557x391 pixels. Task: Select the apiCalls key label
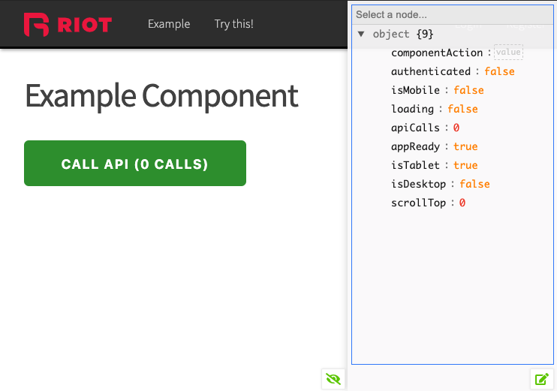(415, 128)
